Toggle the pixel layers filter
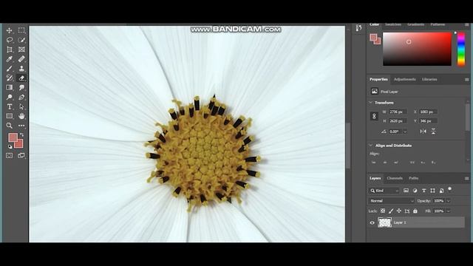 click(406, 191)
